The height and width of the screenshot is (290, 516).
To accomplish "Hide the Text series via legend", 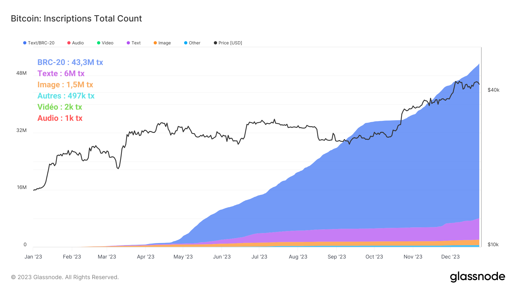I will pyautogui.click(x=134, y=43).
